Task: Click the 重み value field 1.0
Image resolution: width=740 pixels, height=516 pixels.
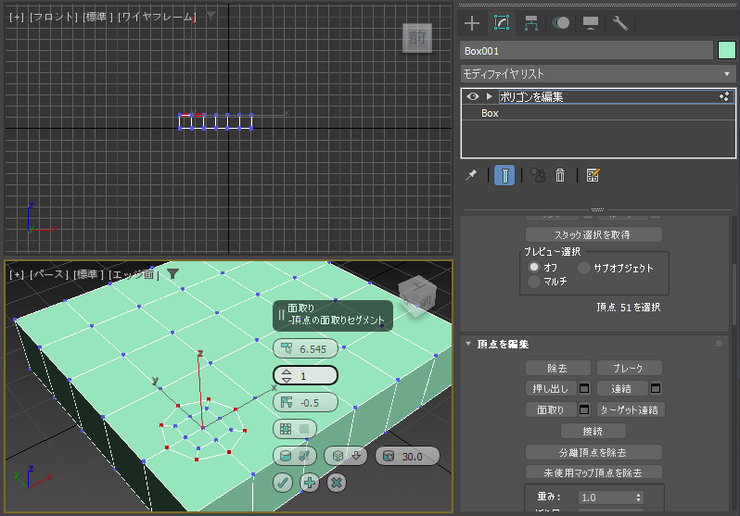Action: coord(606,497)
